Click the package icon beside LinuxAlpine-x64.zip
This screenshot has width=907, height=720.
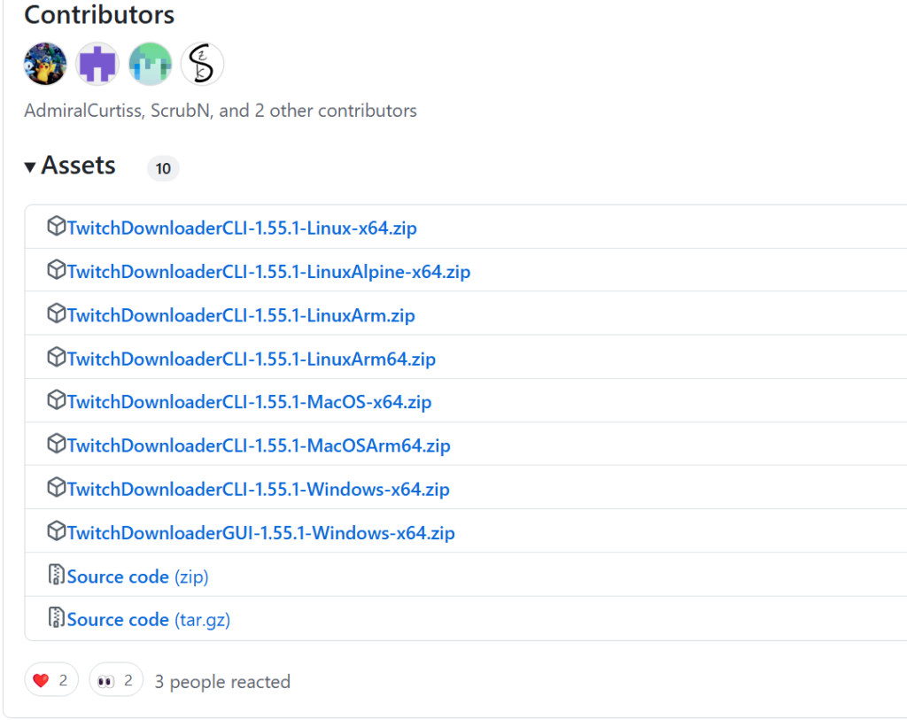coord(56,270)
